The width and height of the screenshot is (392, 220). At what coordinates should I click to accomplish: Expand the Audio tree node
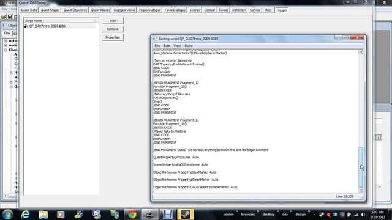pos(6,45)
